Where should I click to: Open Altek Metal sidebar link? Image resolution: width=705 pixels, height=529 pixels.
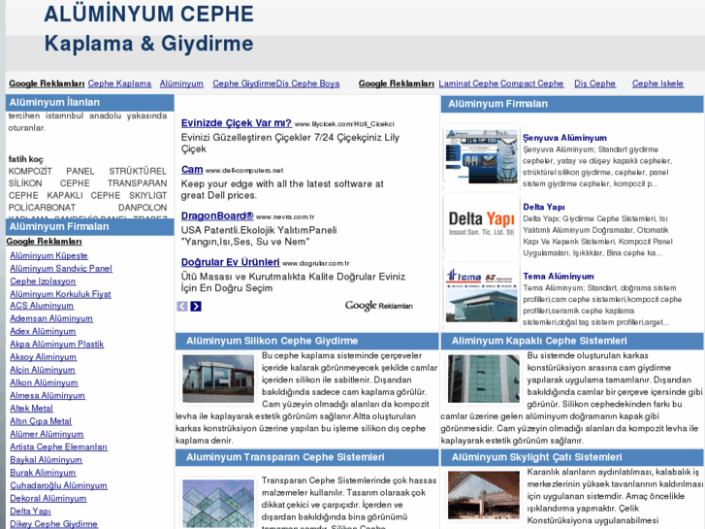(x=31, y=409)
